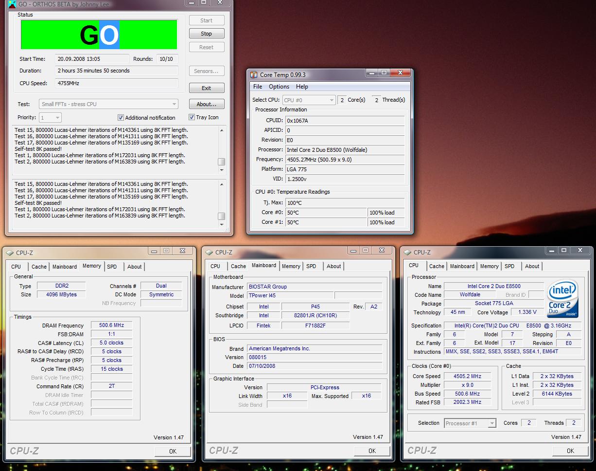Click the Manufacturer BIOSTAR Group field
This screenshot has height=471, width=596.
[x=315, y=287]
